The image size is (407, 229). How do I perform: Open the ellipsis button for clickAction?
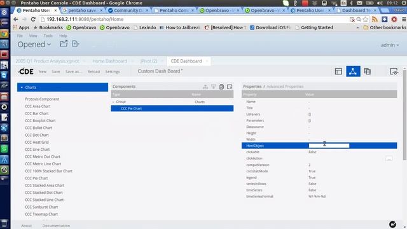pos(389,158)
